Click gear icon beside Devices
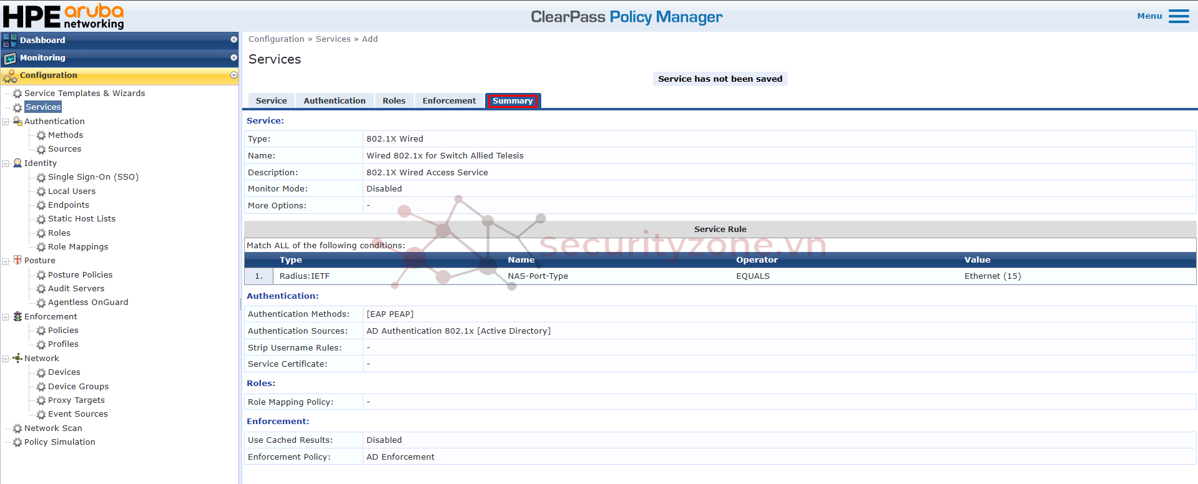Image resolution: width=1198 pixels, height=484 pixels. [x=41, y=372]
